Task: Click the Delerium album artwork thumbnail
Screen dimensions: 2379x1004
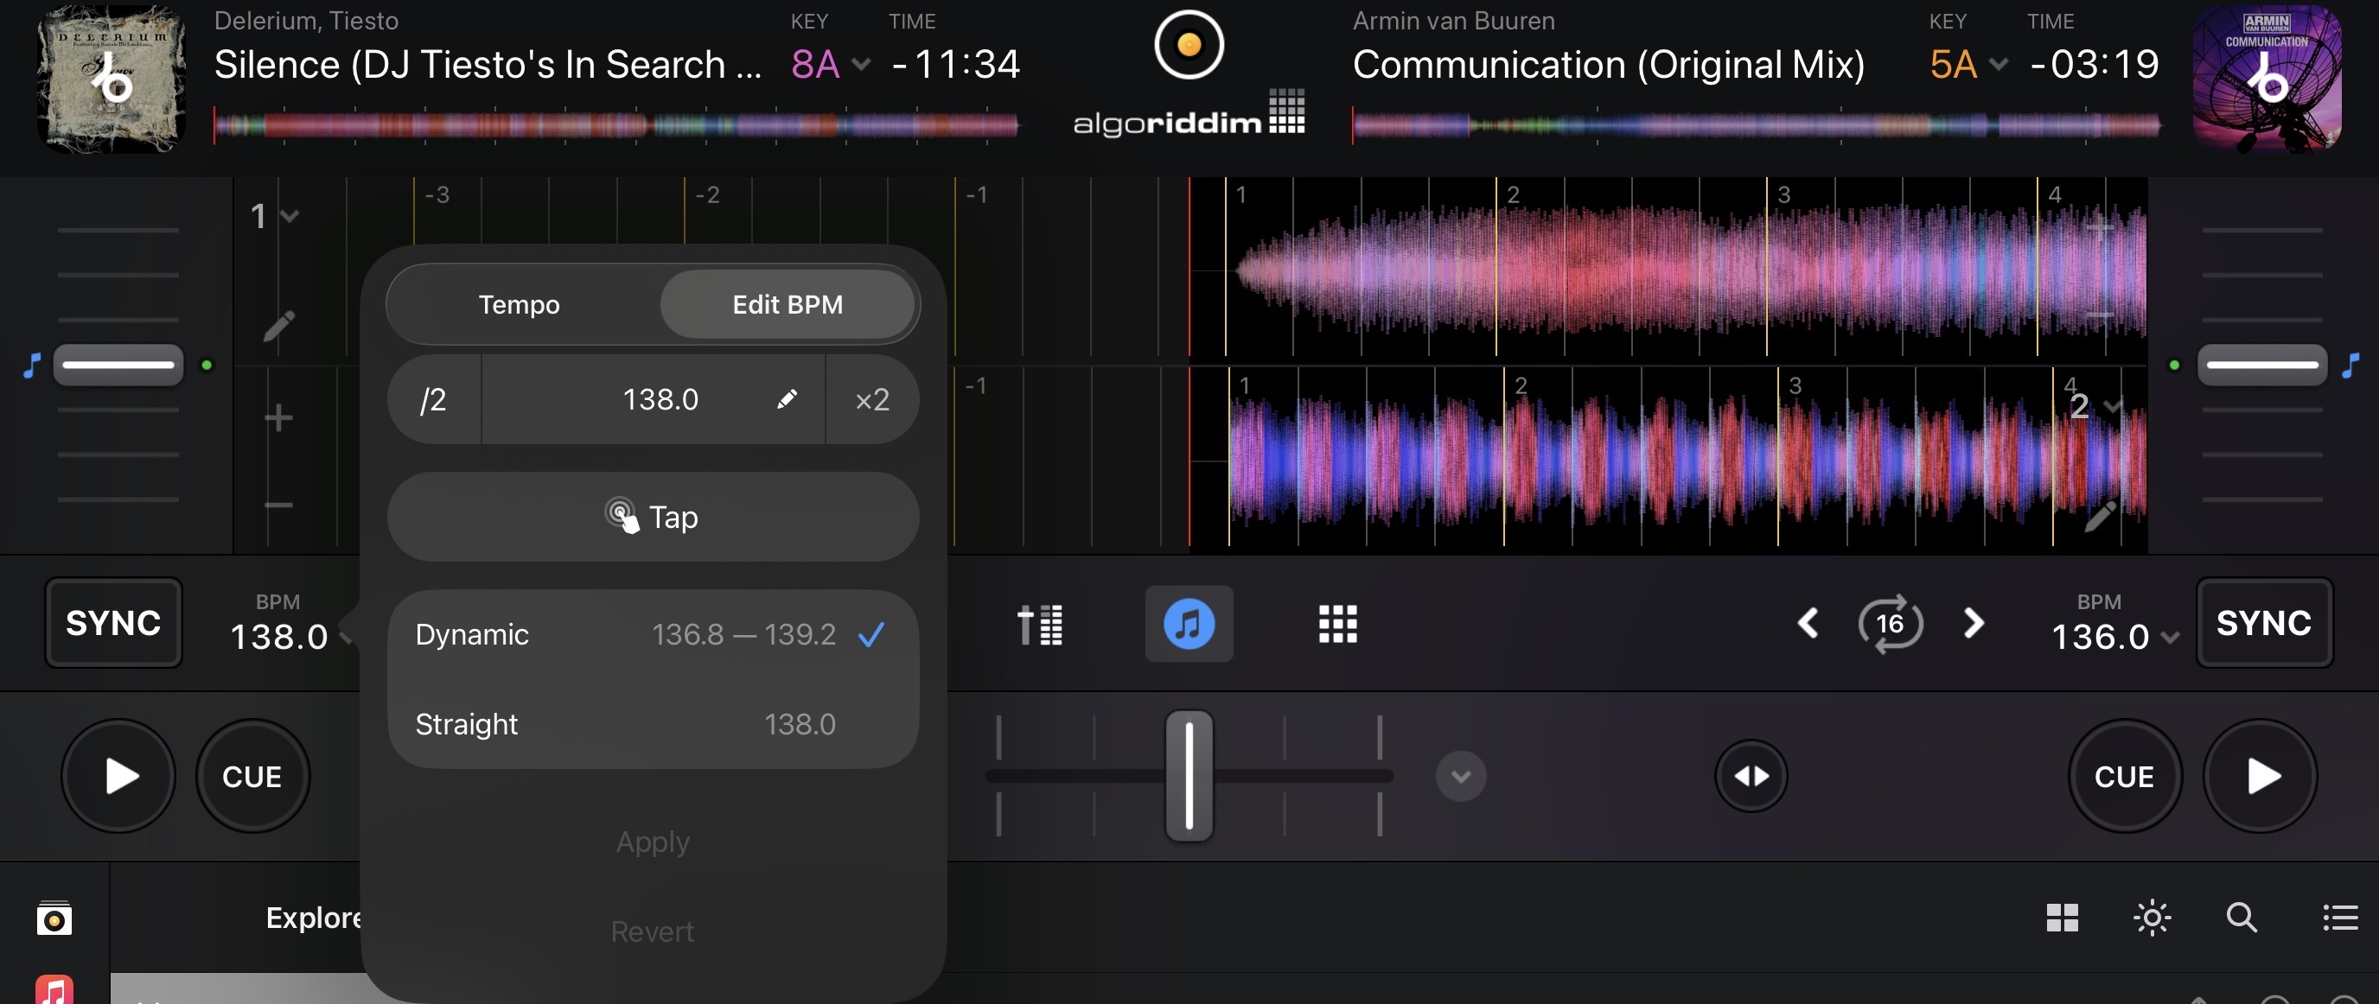Action: click(x=111, y=79)
